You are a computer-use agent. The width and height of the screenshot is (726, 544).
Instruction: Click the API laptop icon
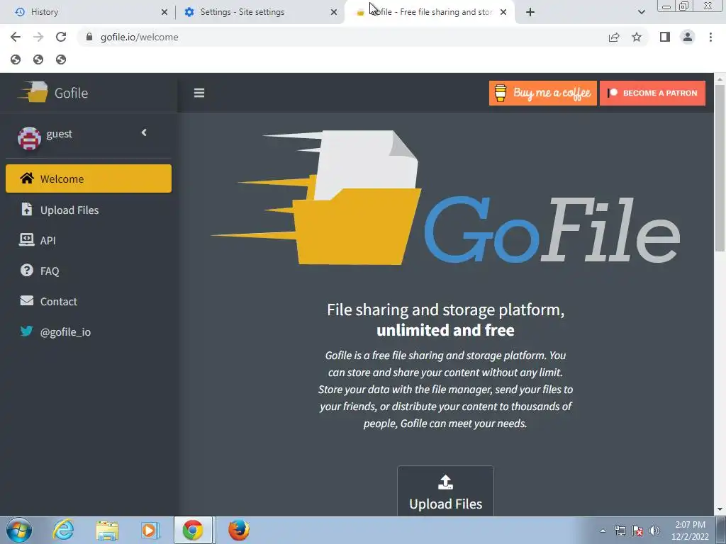pos(26,239)
